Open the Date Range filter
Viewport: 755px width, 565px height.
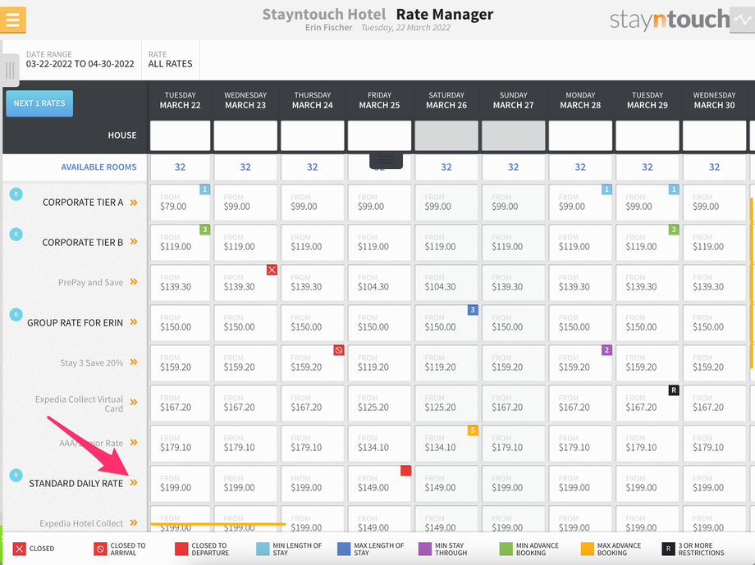(x=80, y=59)
